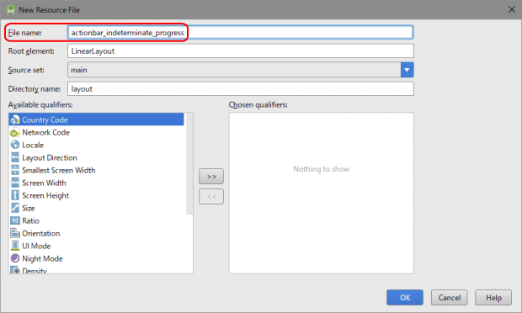Add qualifier with the >> button
Image resolution: width=522 pixels, height=313 pixels.
tap(211, 177)
